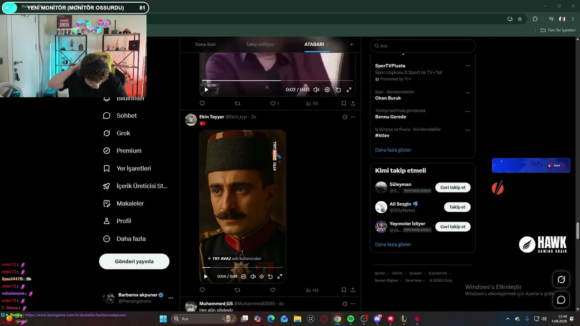Repost the top video post
Screen dimensions: 580x326
(x=237, y=103)
